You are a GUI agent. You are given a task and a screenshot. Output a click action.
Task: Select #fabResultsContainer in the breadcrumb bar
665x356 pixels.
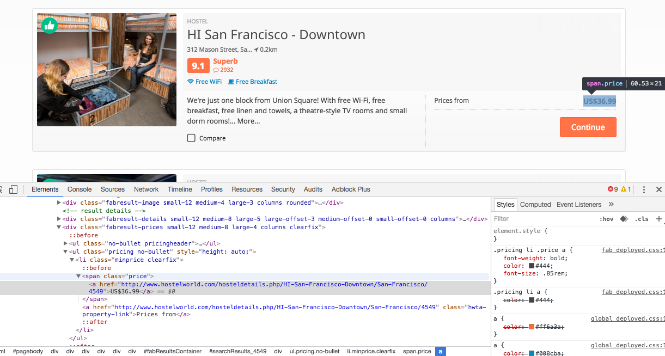(x=173, y=351)
